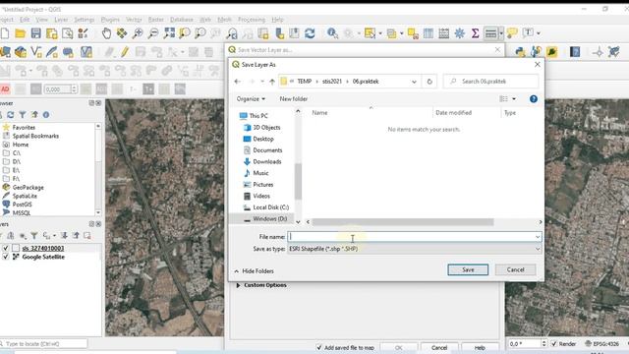Click Statistical Summary sigma icon

point(475,33)
